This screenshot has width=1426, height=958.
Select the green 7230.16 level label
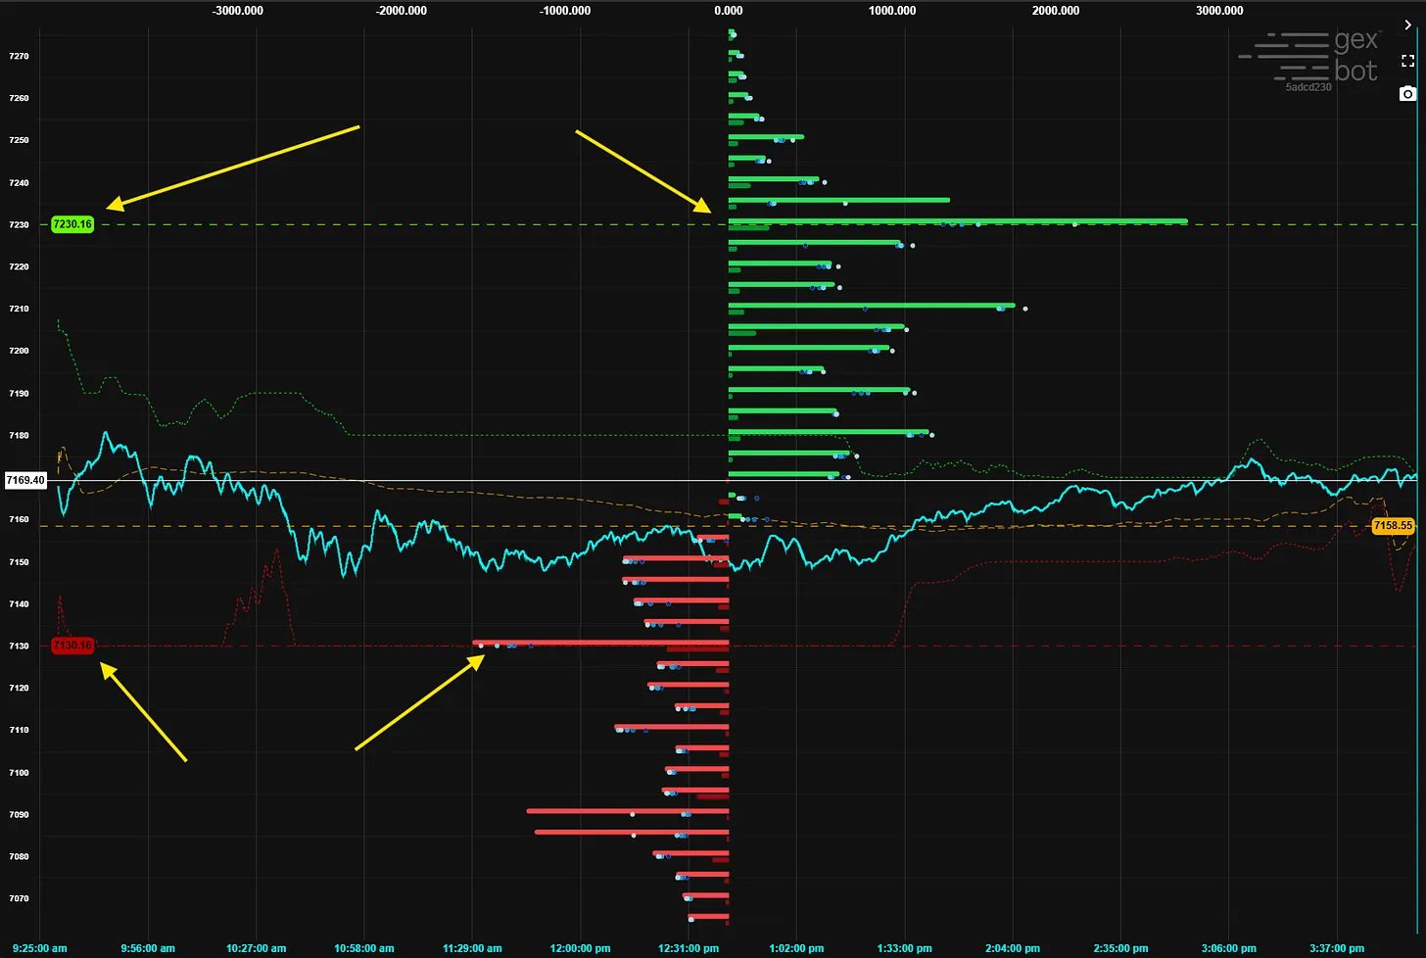pos(72,224)
